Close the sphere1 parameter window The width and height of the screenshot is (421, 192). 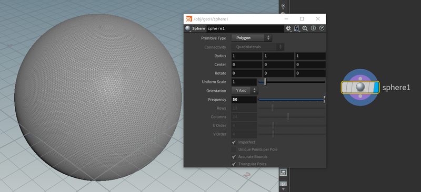coord(318,19)
